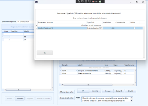Enable Track focused element icon

coord(89,2)
